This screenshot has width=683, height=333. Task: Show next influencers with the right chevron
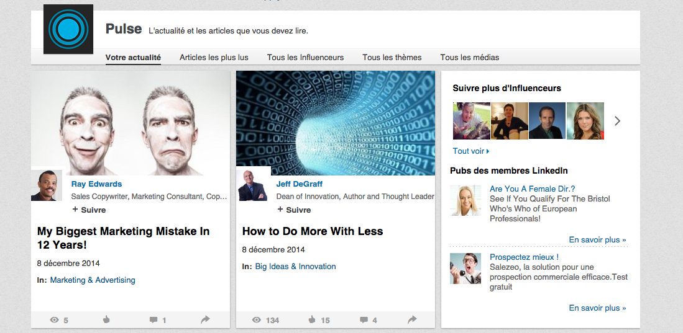click(617, 121)
